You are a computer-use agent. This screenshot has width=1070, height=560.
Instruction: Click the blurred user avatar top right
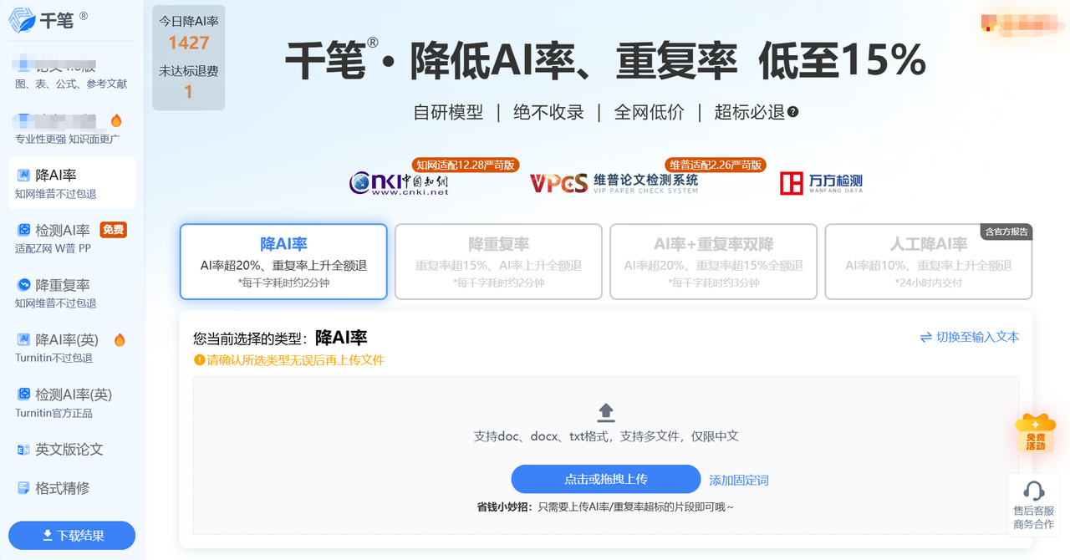(x=1021, y=23)
